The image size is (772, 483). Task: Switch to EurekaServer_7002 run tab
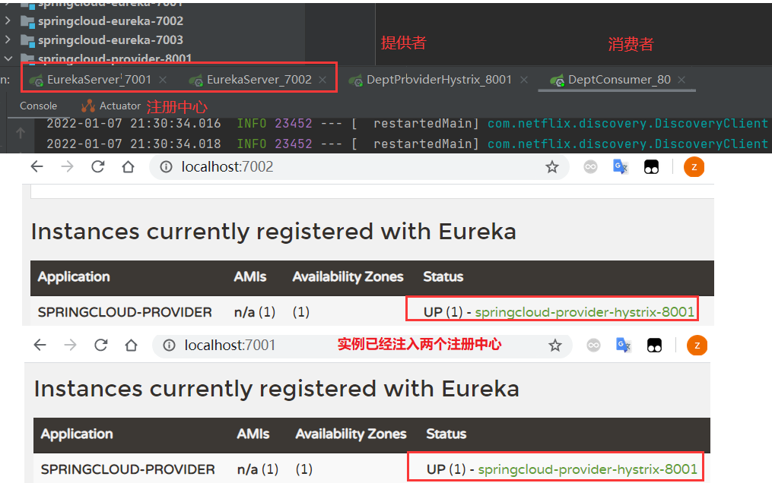(x=259, y=80)
